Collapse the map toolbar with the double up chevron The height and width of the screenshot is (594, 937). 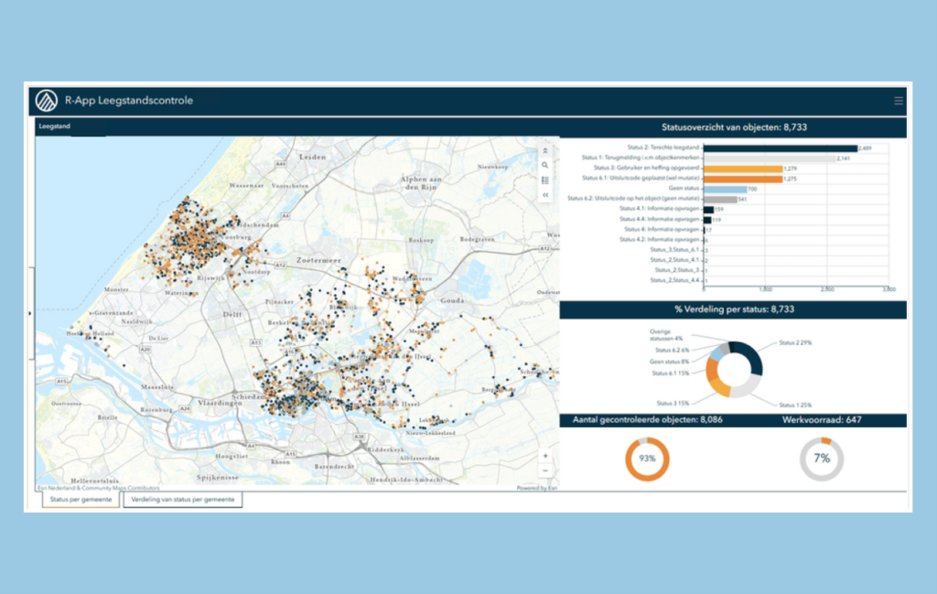(545, 151)
